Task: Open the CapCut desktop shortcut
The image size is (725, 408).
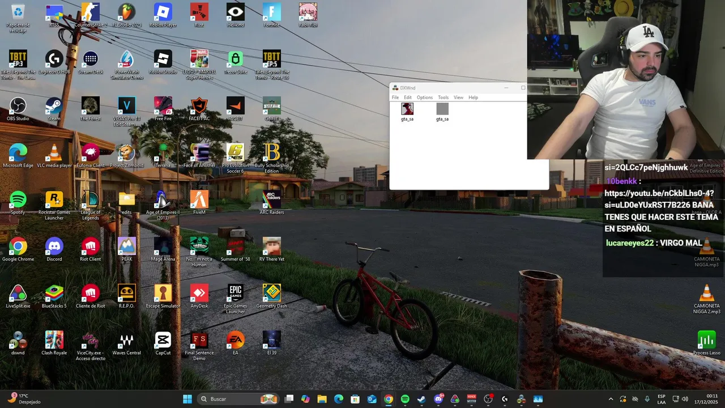Action: click(163, 343)
